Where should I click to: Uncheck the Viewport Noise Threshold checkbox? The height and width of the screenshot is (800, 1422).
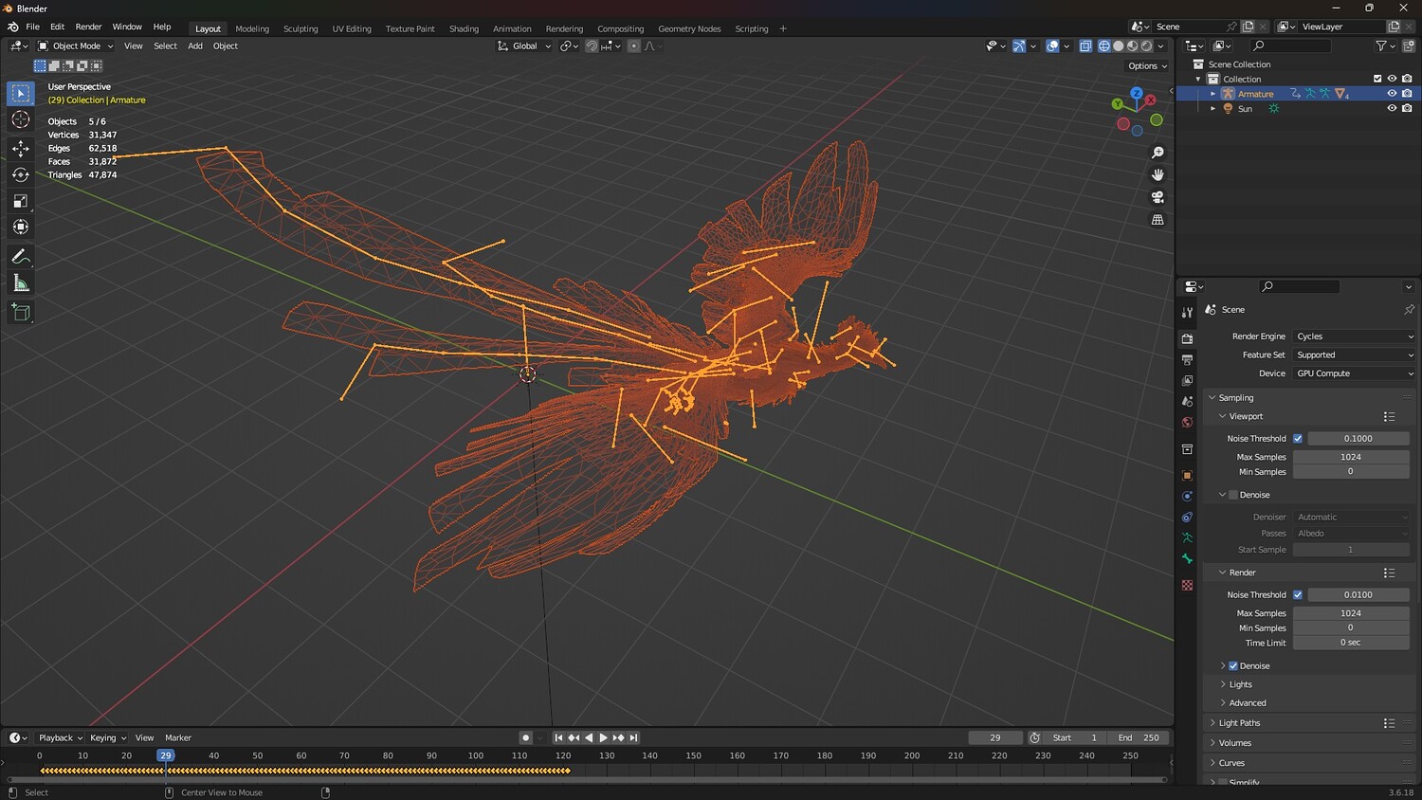click(1298, 439)
